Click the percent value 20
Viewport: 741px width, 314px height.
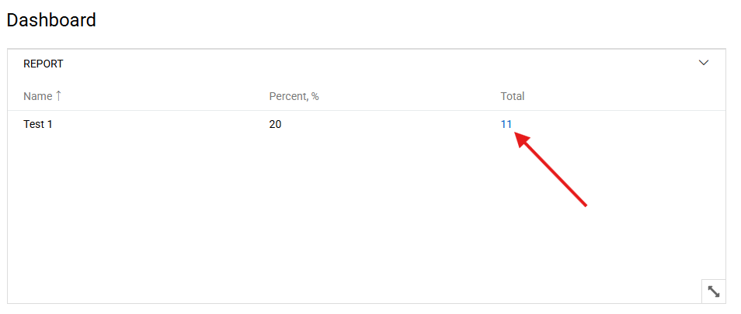click(x=275, y=124)
